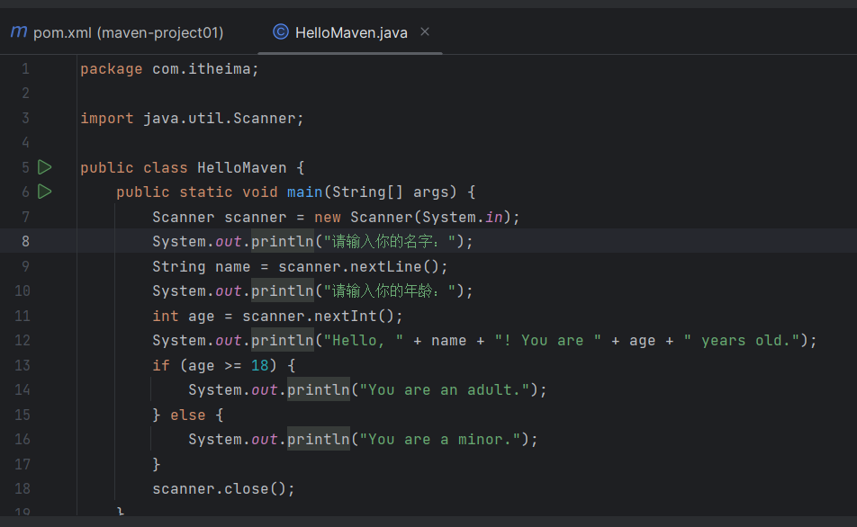
Task: Click '} else {' on line 15
Action: (x=188, y=415)
